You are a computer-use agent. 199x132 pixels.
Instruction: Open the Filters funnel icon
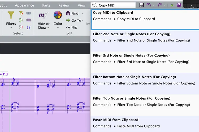[11, 15]
